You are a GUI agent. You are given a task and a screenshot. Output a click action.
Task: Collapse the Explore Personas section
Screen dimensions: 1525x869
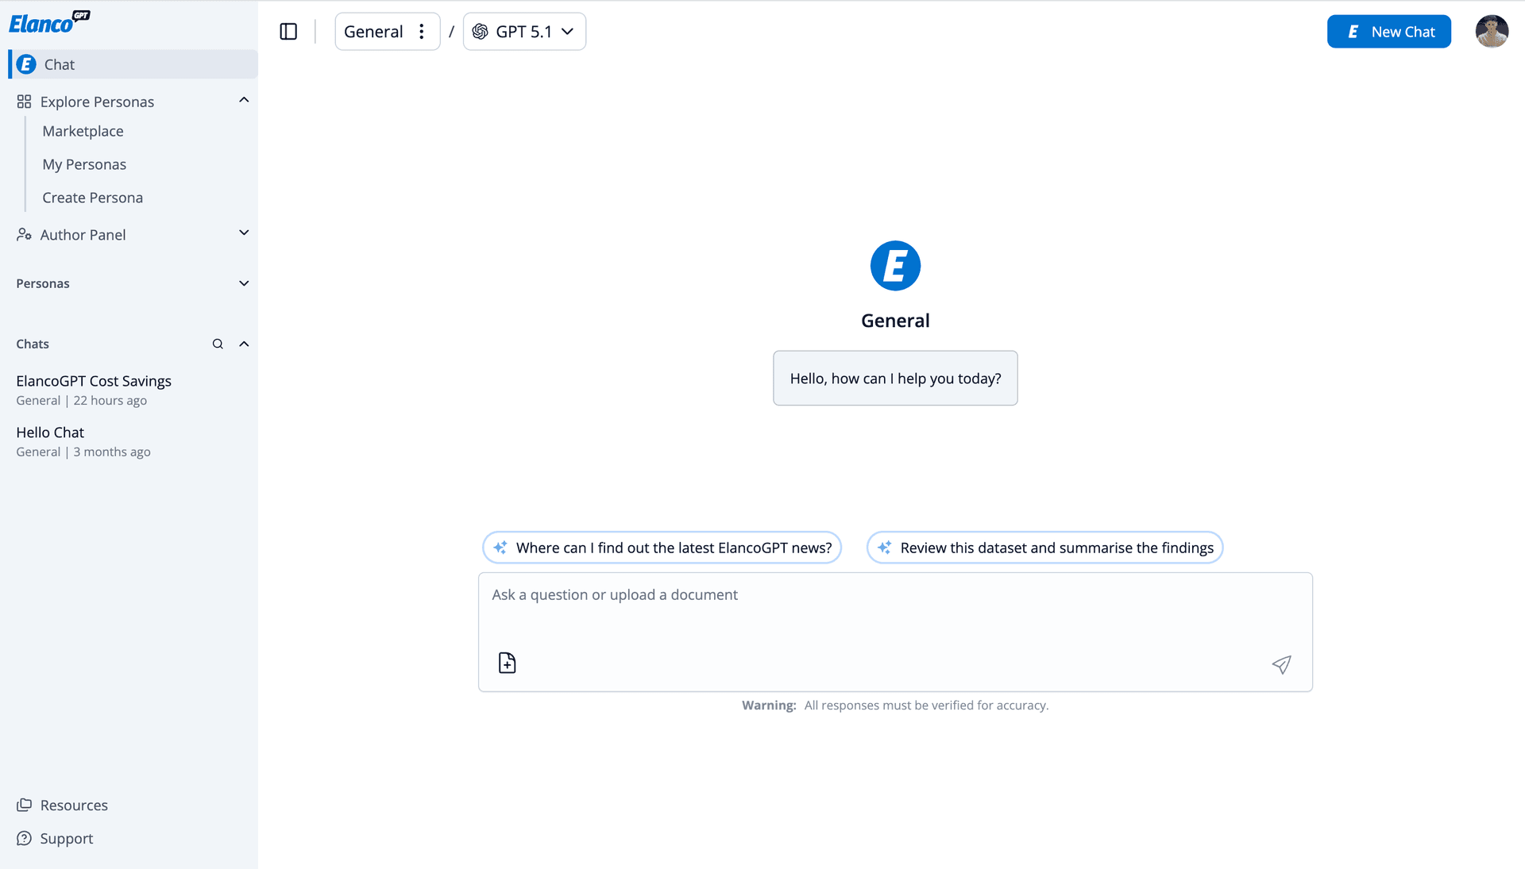pyautogui.click(x=244, y=100)
